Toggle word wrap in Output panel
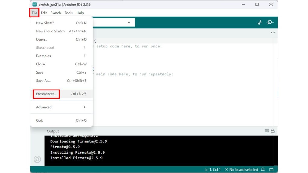308x173 pixels. tap(266, 131)
